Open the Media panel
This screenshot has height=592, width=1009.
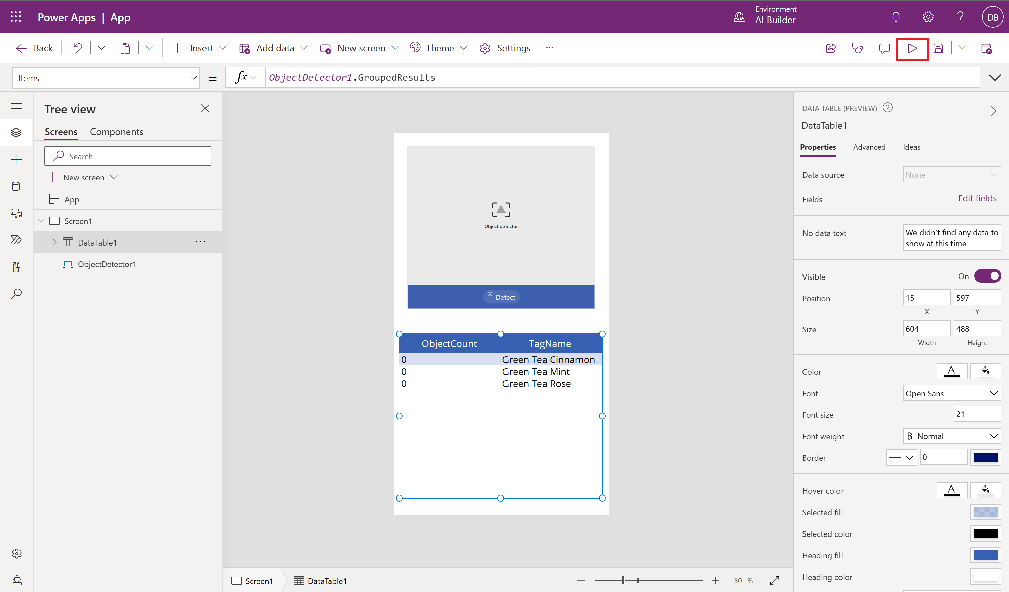pos(16,213)
